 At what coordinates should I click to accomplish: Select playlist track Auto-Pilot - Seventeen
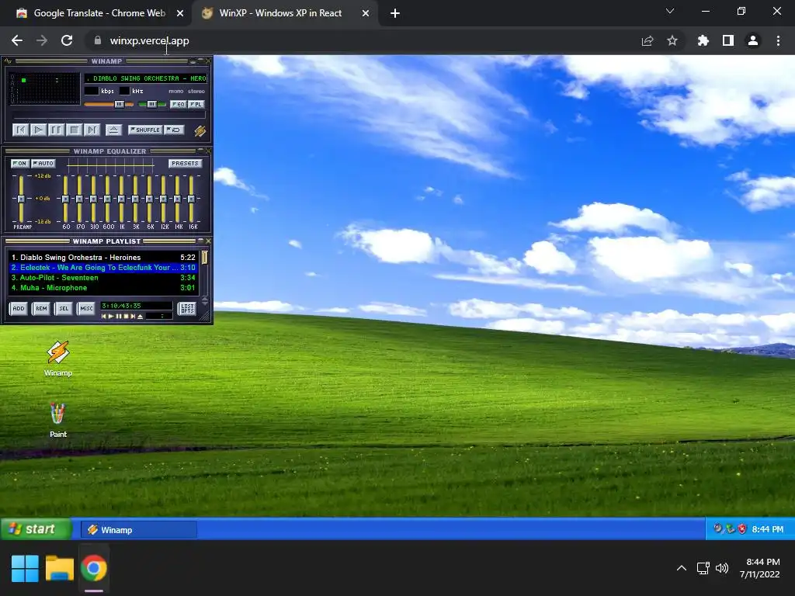103,278
